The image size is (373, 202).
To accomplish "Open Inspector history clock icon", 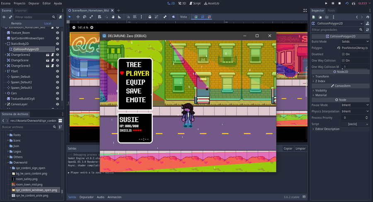I will (368, 17).
